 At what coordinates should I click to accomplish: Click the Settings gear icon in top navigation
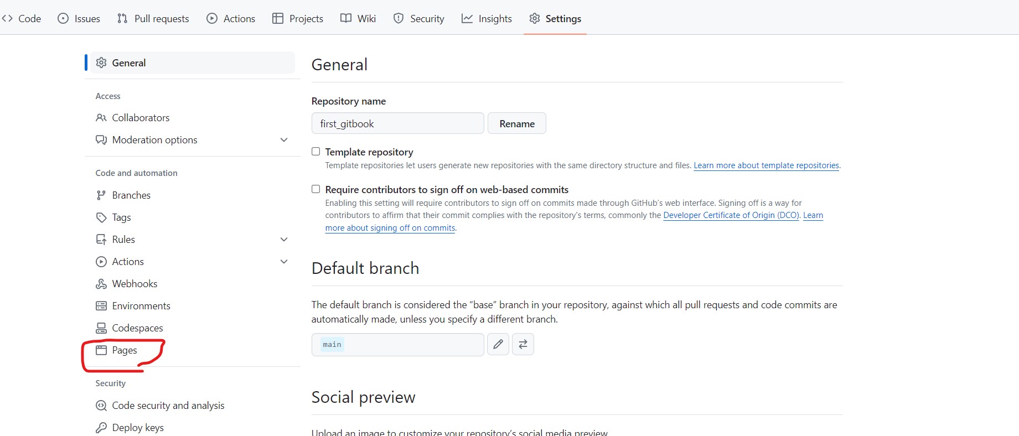(535, 18)
